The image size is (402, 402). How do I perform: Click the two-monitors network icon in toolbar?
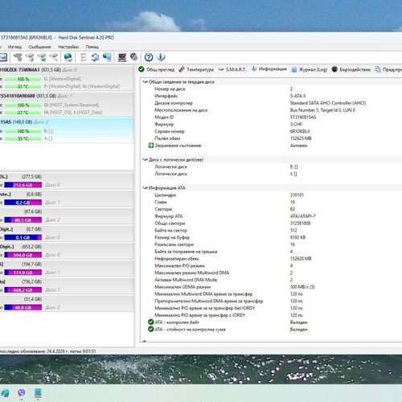point(107,57)
